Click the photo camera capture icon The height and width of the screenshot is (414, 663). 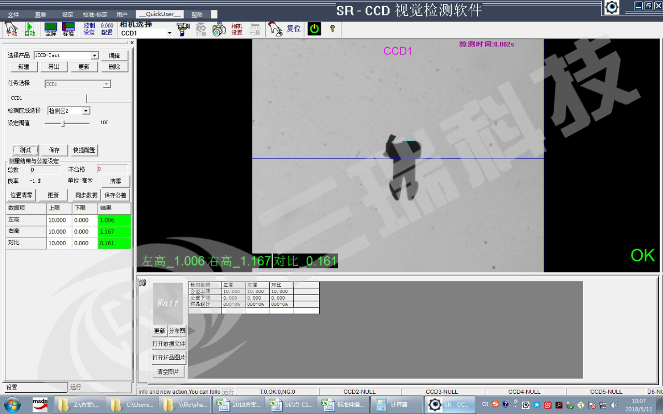tap(220, 29)
